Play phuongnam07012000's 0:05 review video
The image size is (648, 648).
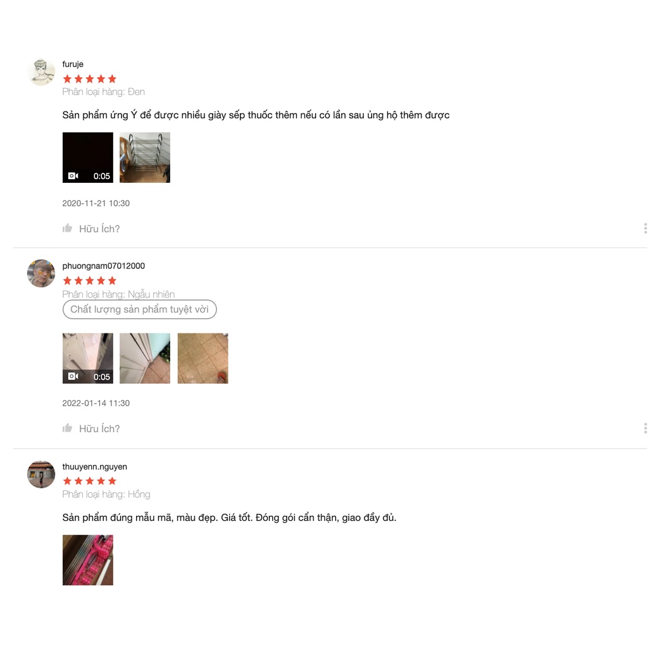point(87,358)
